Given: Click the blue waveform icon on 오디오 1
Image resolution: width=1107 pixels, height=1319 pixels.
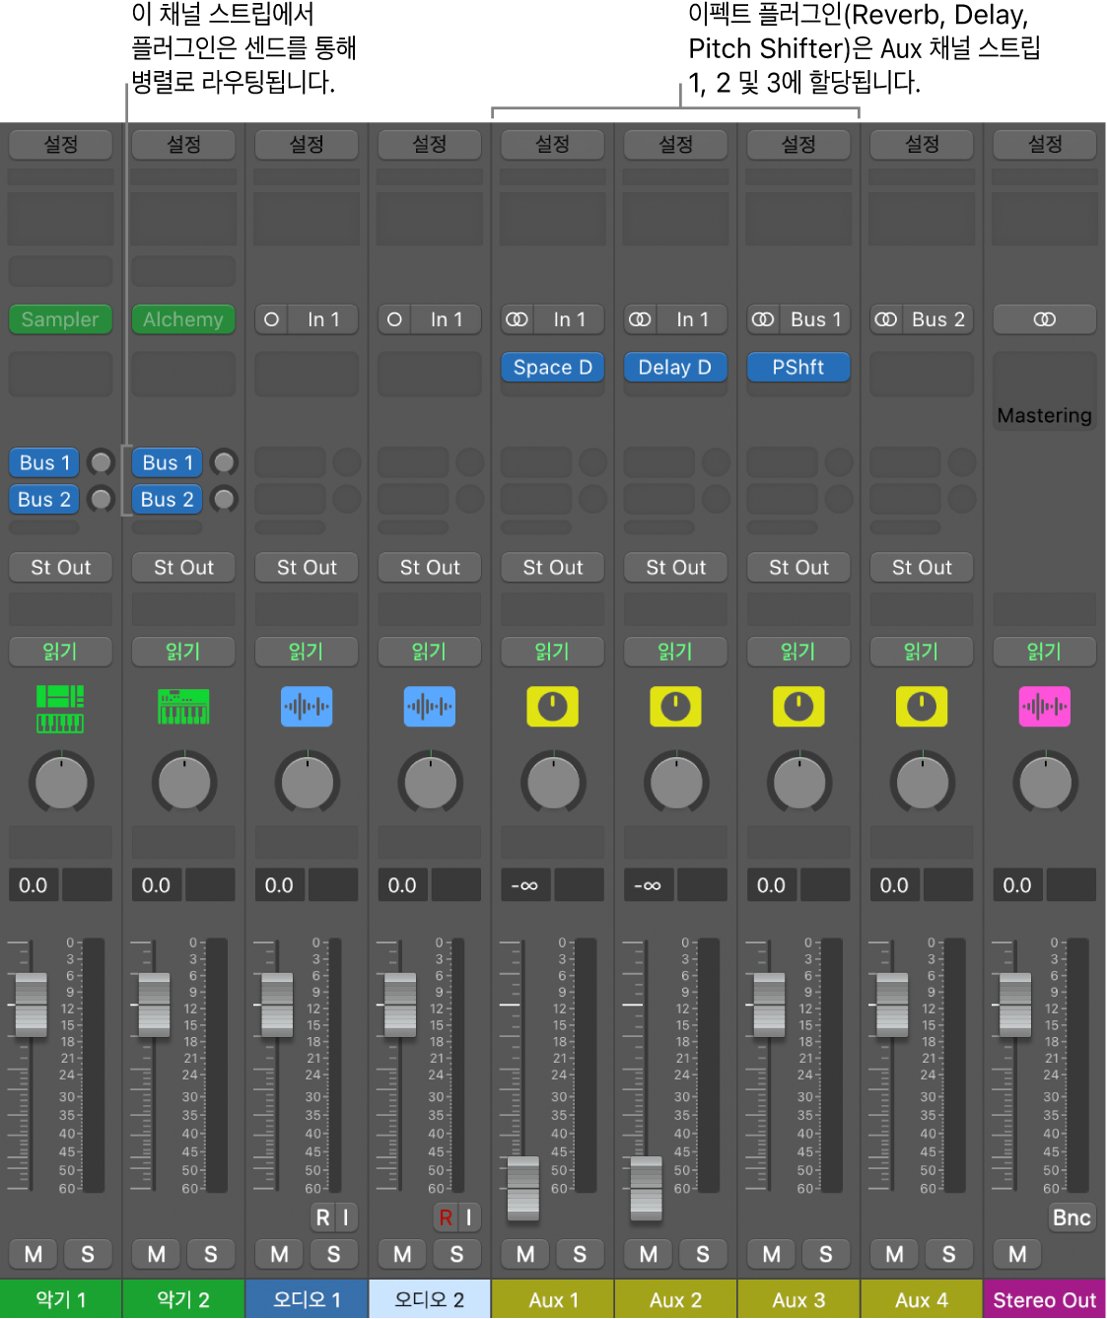Looking at the screenshot, I should pyautogui.click(x=307, y=707).
